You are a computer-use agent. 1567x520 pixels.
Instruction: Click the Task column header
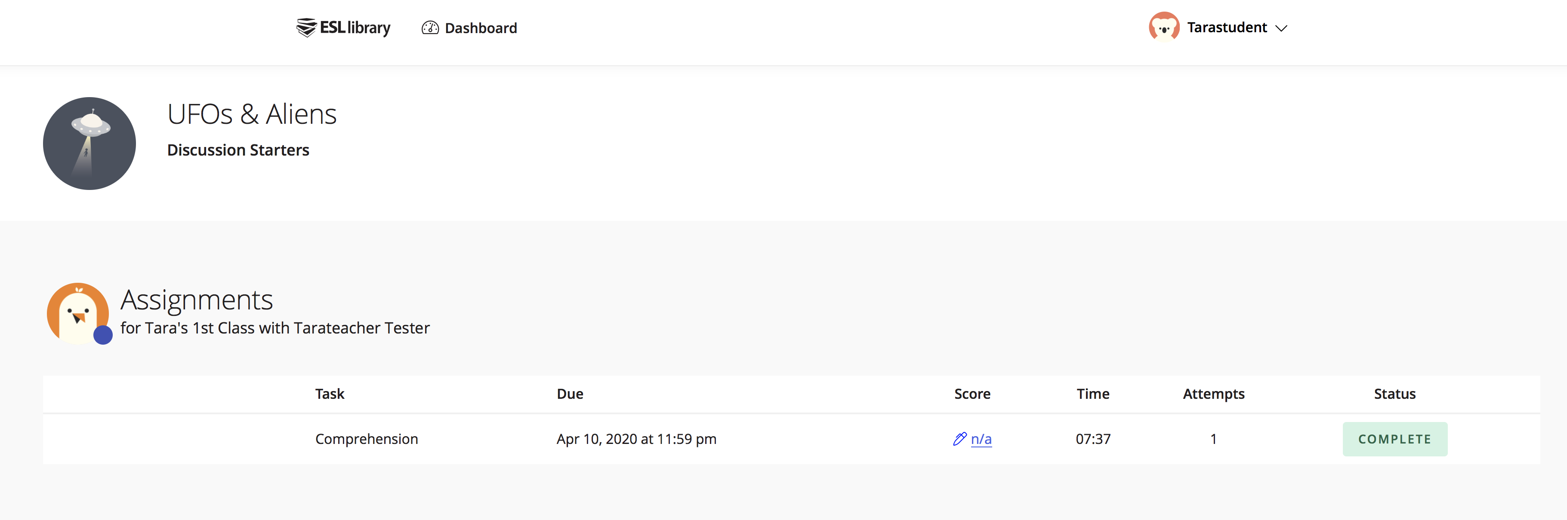pos(330,394)
